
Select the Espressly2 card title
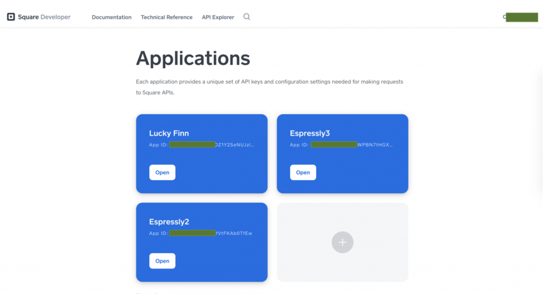pyautogui.click(x=169, y=222)
